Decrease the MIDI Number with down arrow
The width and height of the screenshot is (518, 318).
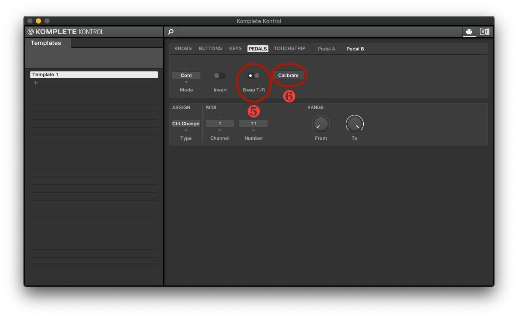pos(253,130)
